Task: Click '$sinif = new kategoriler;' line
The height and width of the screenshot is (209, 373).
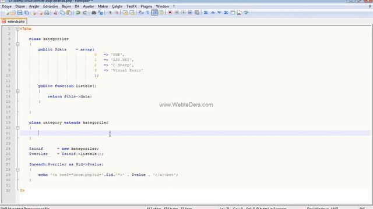Action: 64,149
